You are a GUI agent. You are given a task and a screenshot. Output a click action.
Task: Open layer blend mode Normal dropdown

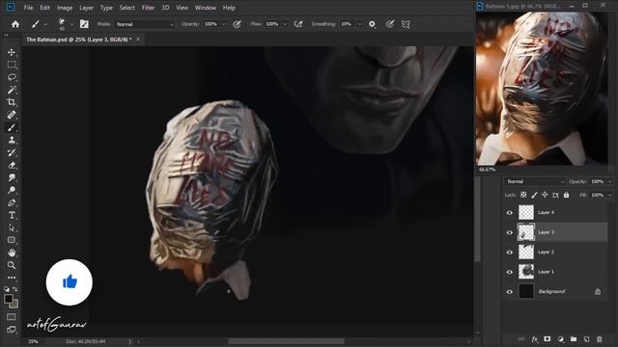point(535,181)
